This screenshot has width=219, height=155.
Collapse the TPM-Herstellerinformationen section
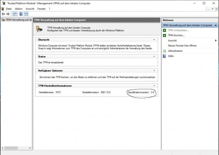point(154,86)
